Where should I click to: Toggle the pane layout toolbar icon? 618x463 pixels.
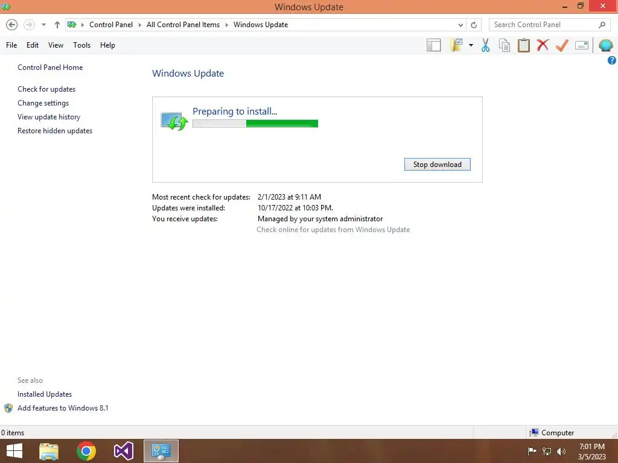433,45
